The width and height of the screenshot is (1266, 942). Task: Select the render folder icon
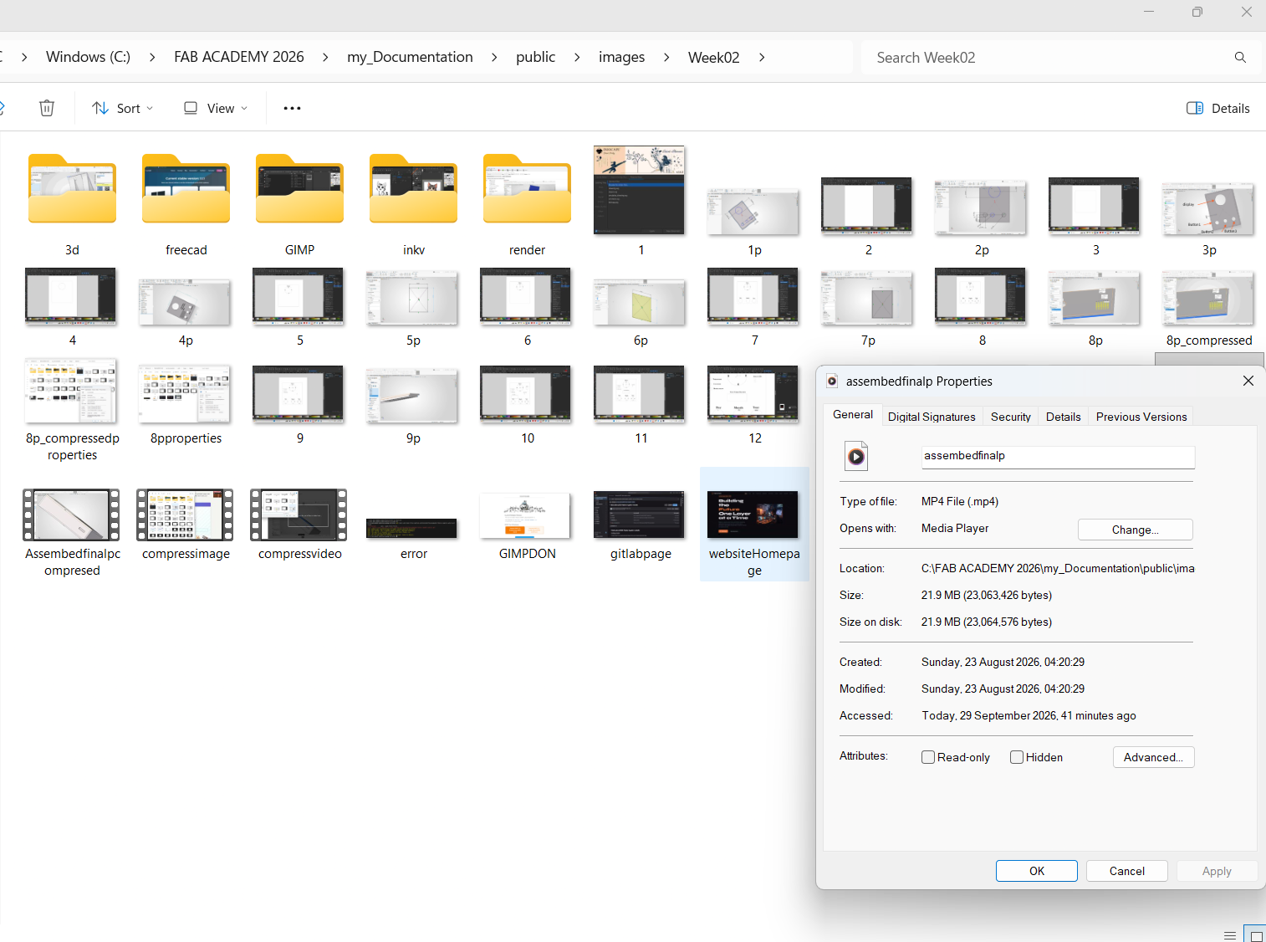(527, 189)
